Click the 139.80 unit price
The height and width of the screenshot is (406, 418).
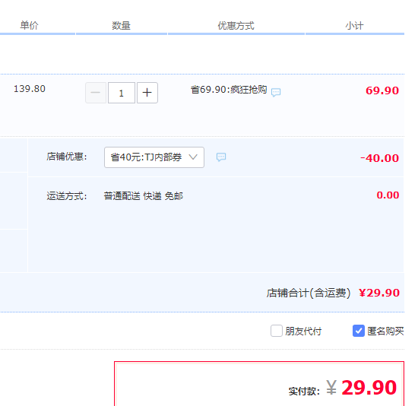pyautogui.click(x=30, y=89)
